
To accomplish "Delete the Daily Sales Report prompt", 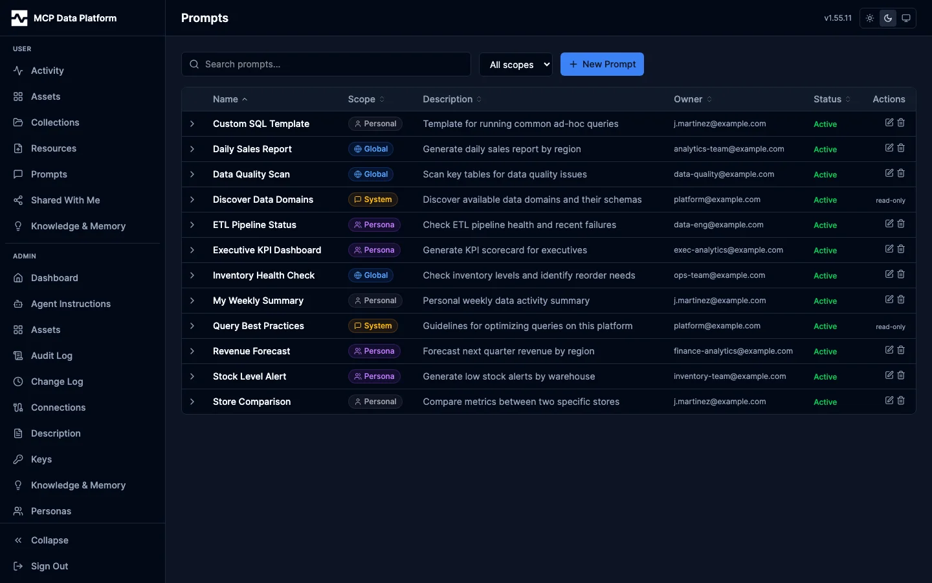I will [x=901, y=148].
